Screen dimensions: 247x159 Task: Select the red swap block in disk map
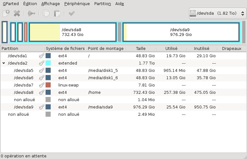tap(26, 32)
